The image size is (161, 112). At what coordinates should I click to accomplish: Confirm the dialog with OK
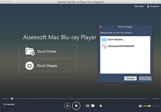145,78
